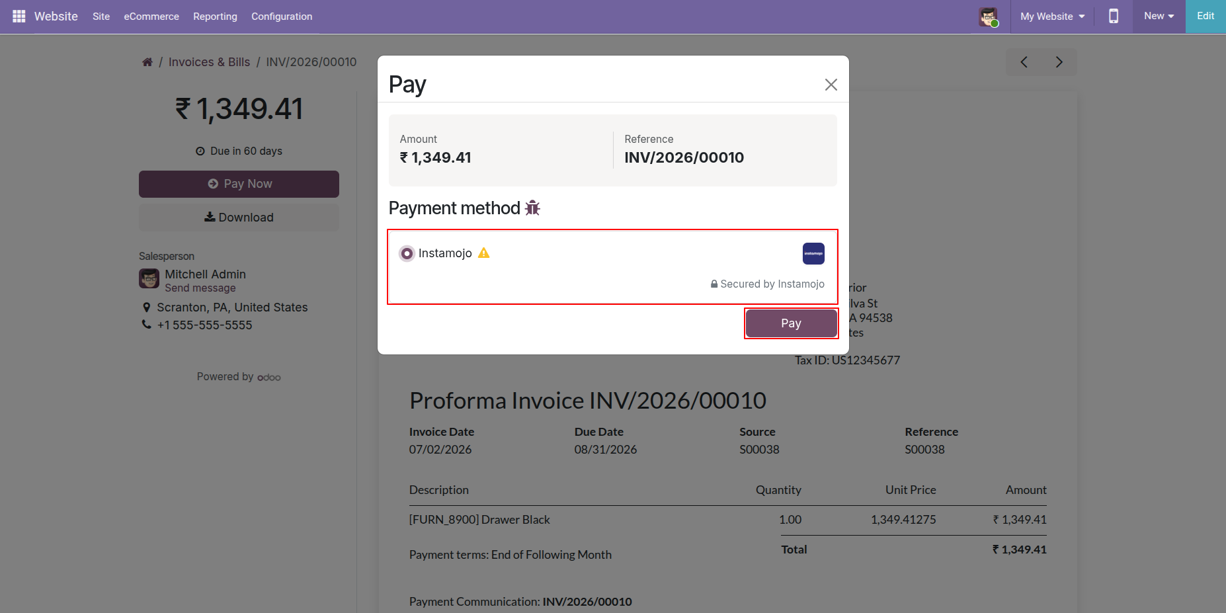This screenshot has height=613, width=1226.
Task: Click the Due Date value 08/31/2026
Action: point(606,450)
